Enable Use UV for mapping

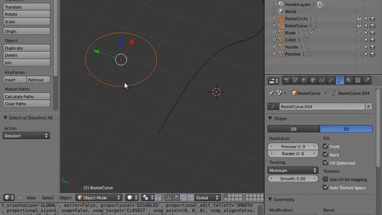pyautogui.click(x=325, y=179)
